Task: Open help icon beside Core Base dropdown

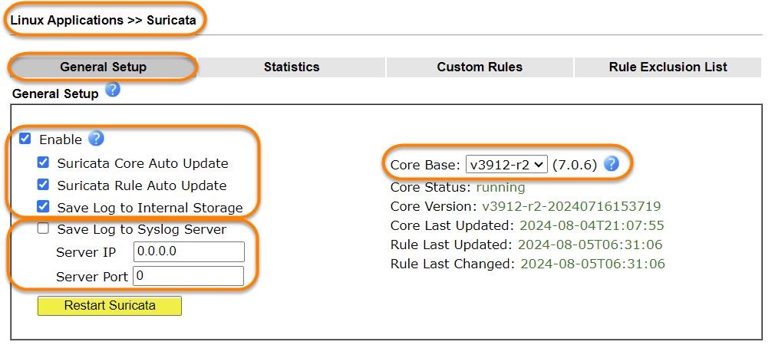Action: pos(612,163)
